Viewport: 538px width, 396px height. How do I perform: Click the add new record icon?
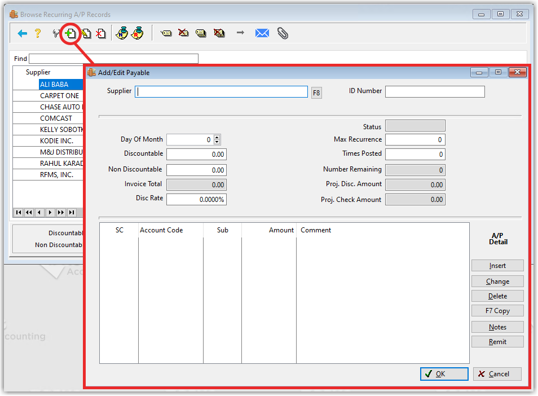(70, 33)
